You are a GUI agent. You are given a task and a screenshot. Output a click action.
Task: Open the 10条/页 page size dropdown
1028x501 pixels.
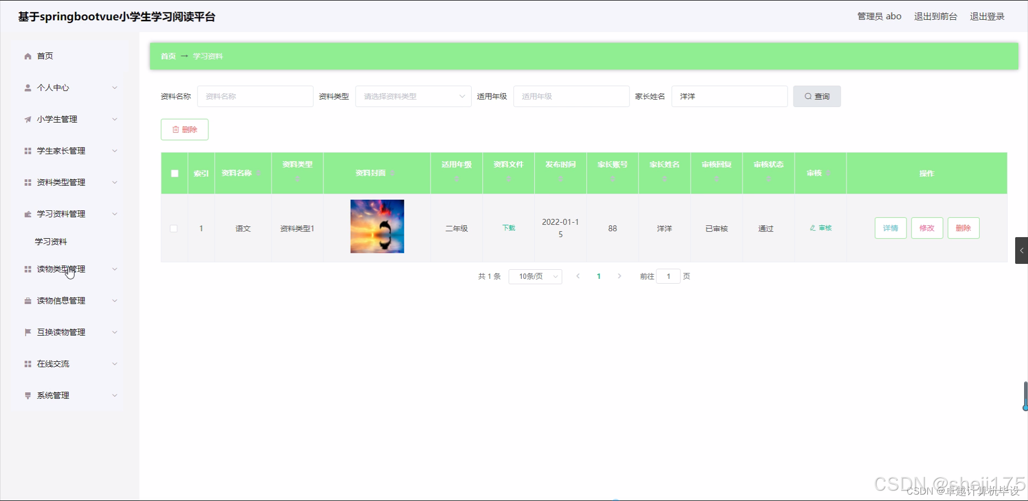535,276
